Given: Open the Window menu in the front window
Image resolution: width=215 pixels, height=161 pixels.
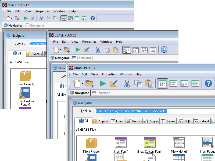Looking at the screenshot, I should [126, 75].
